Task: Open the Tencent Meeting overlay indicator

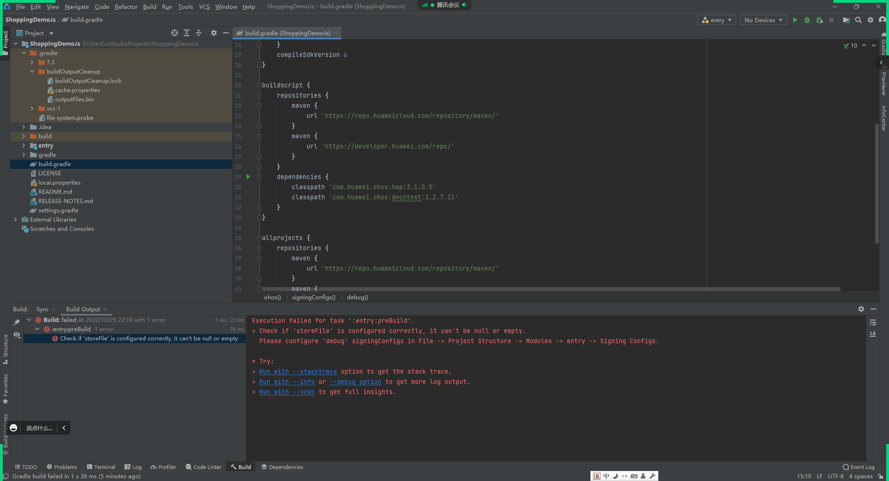Action: point(444,5)
